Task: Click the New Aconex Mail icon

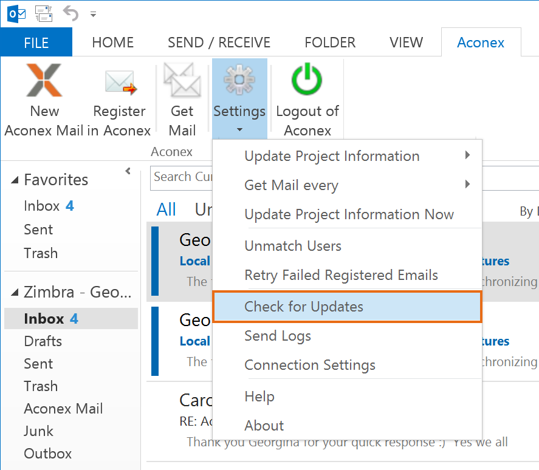Action: (x=44, y=80)
